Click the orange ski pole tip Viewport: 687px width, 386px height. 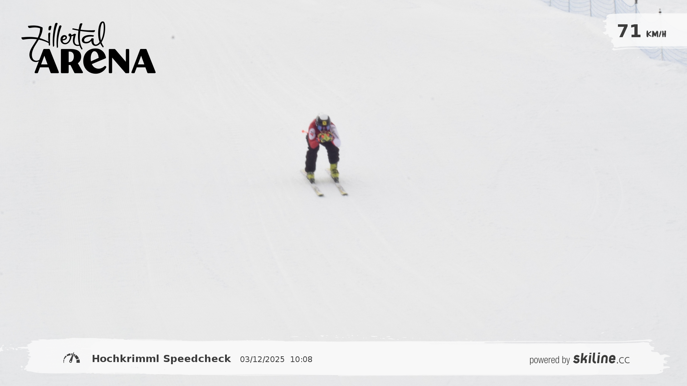304,132
